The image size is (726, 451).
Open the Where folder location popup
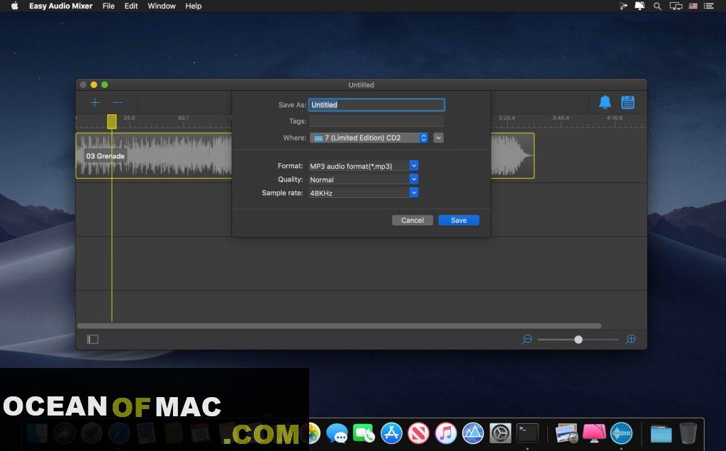point(369,138)
